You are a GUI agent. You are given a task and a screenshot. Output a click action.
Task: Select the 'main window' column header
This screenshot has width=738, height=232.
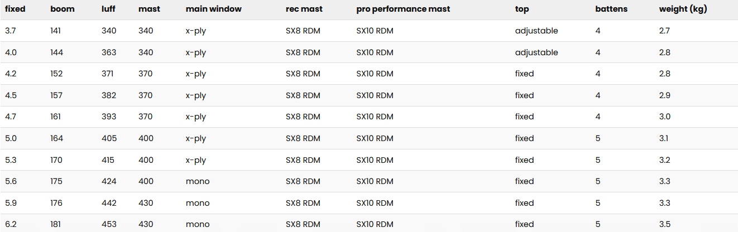click(x=213, y=9)
